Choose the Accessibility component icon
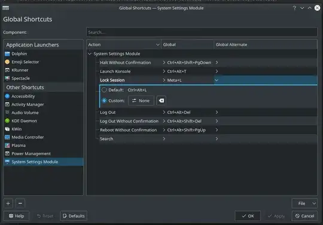The image size is (323, 225). click(7, 96)
